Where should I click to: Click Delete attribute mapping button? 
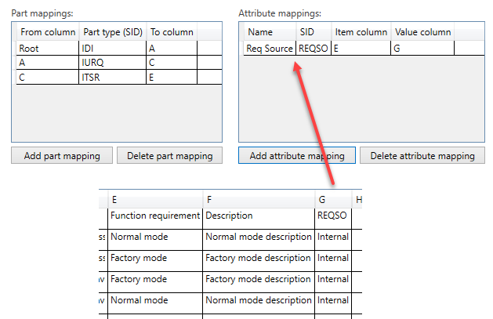point(422,155)
